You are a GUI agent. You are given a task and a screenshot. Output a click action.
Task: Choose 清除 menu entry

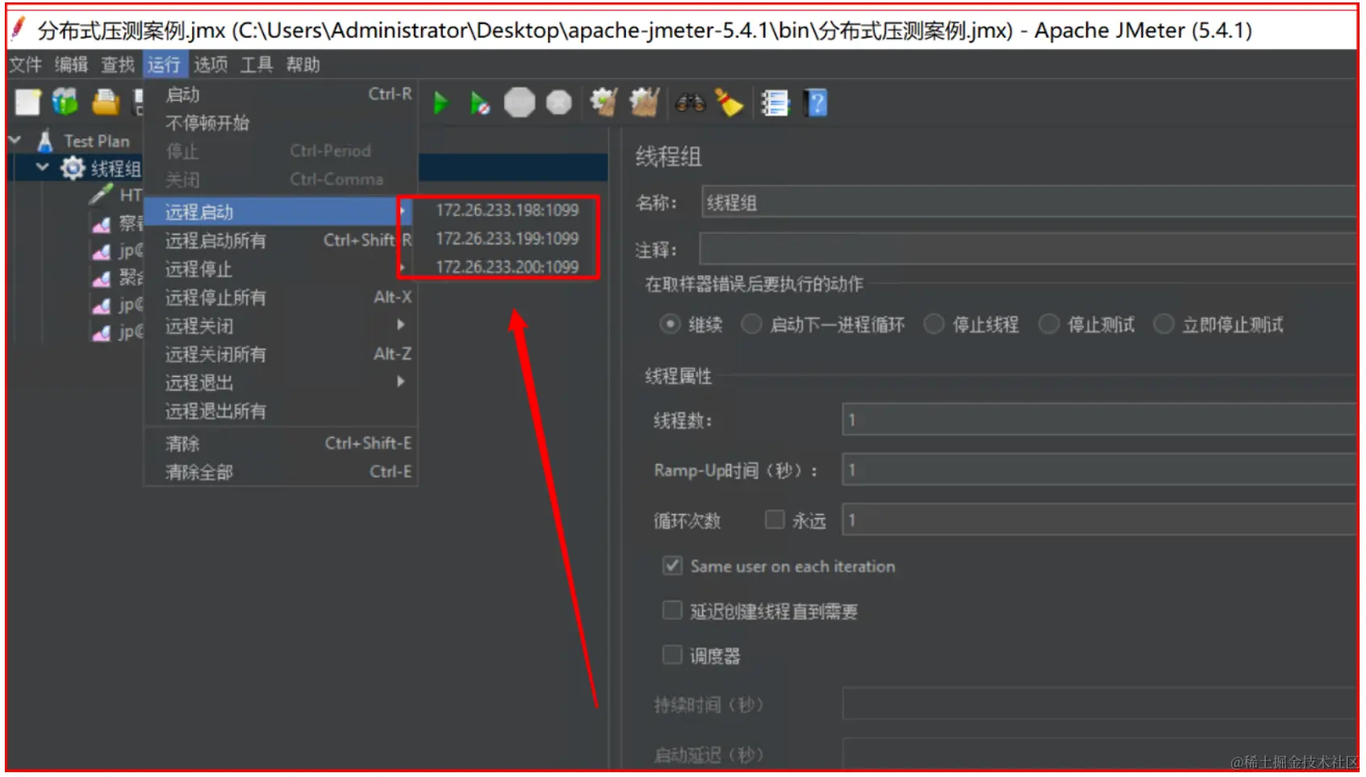(x=281, y=444)
